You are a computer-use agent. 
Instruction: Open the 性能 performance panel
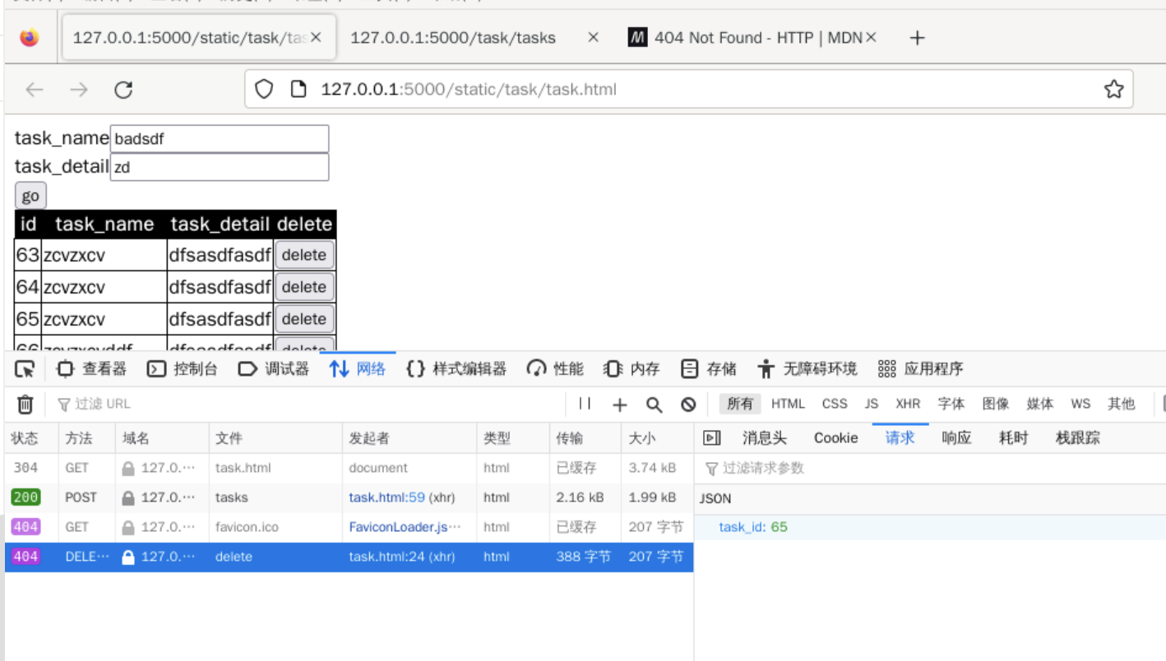tap(555, 369)
